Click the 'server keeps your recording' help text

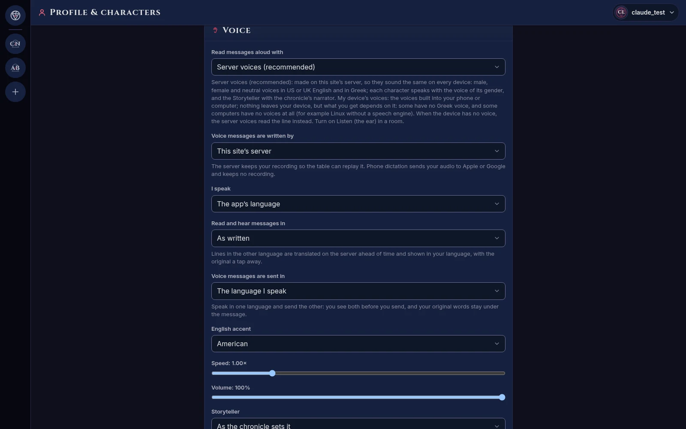358,170
